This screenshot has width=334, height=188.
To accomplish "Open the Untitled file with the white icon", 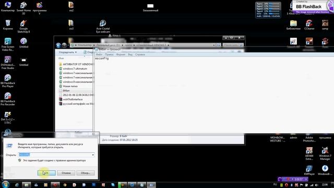I will pos(23,62).
